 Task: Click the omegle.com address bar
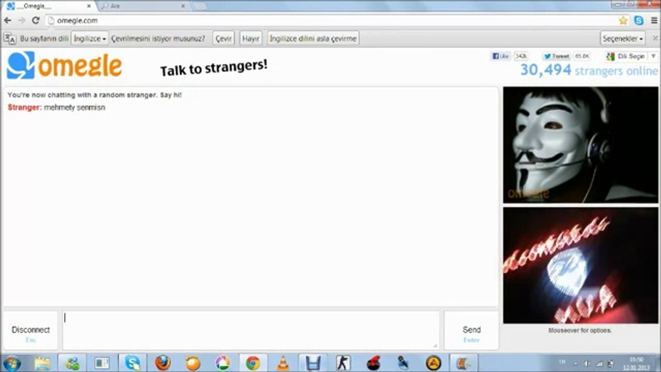point(330,21)
